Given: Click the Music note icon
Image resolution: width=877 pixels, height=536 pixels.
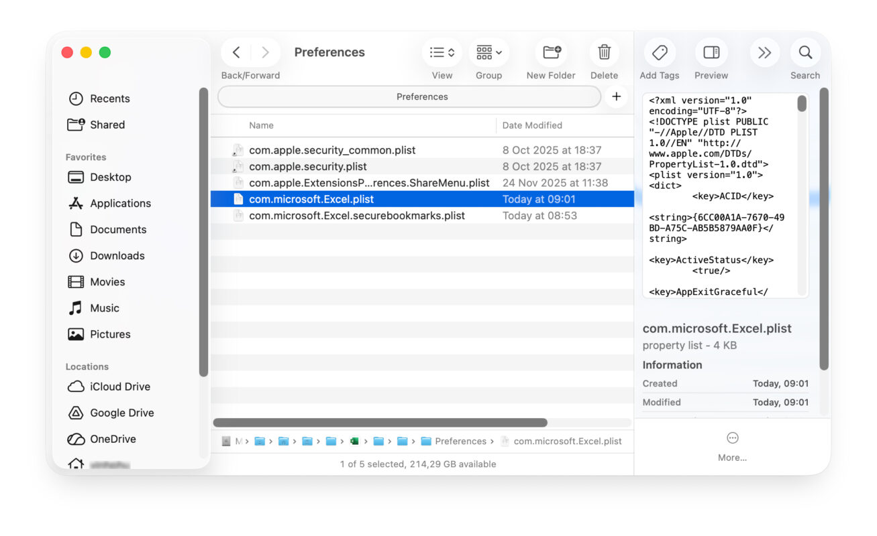Looking at the screenshot, I should [76, 308].
